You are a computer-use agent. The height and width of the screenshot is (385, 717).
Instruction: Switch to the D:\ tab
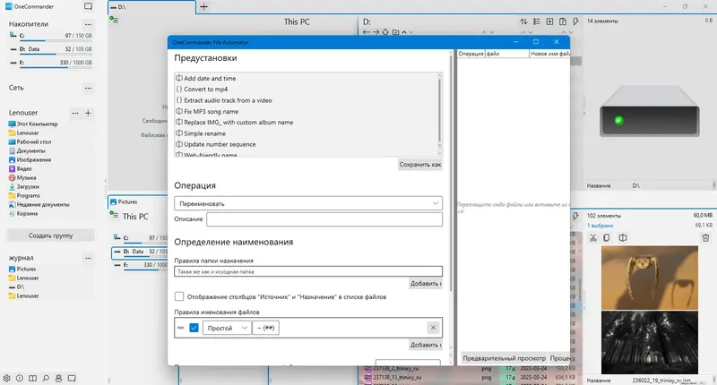point(151,7)
